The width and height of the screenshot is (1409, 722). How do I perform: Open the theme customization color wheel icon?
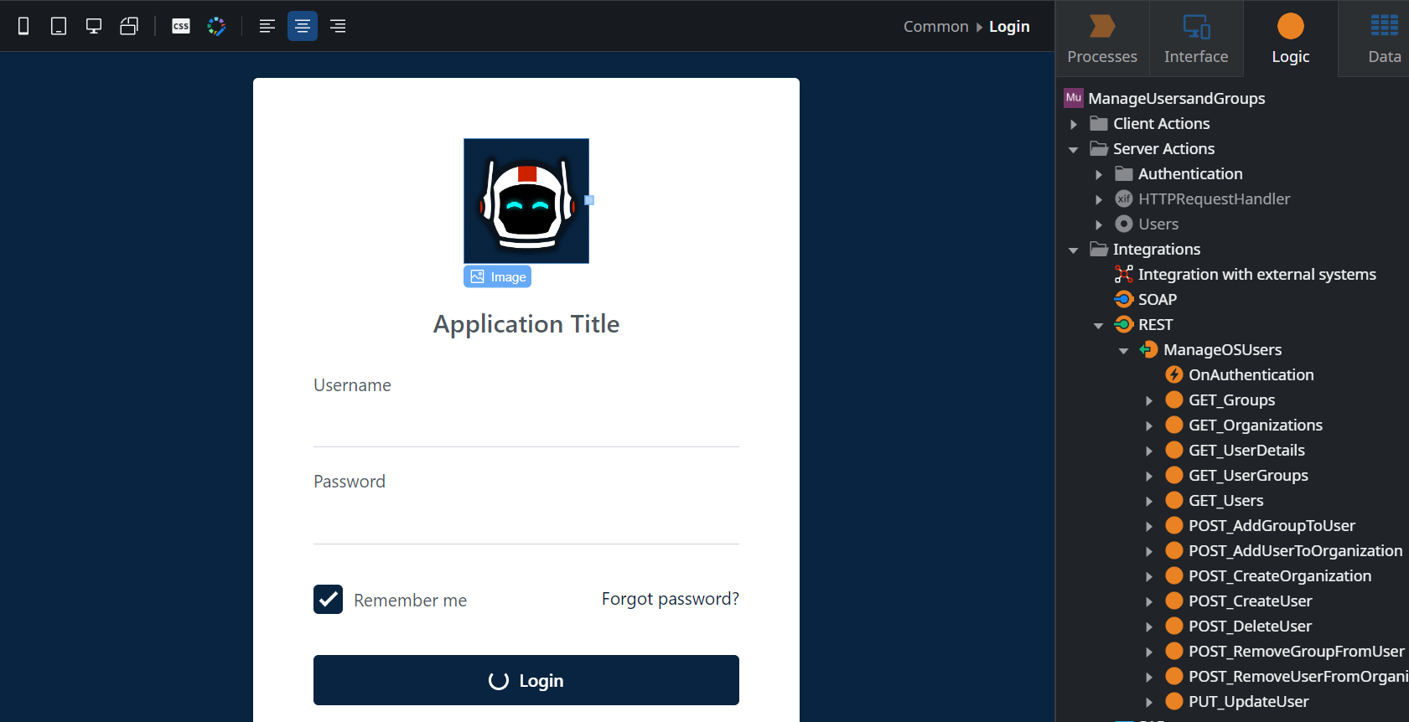tap(217, 26)
